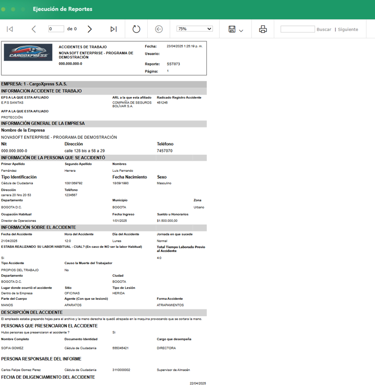The width and height of the screenshot is (375, 389).
Task: Expand the export format dropdown arrow
Action: coord(241,31)
